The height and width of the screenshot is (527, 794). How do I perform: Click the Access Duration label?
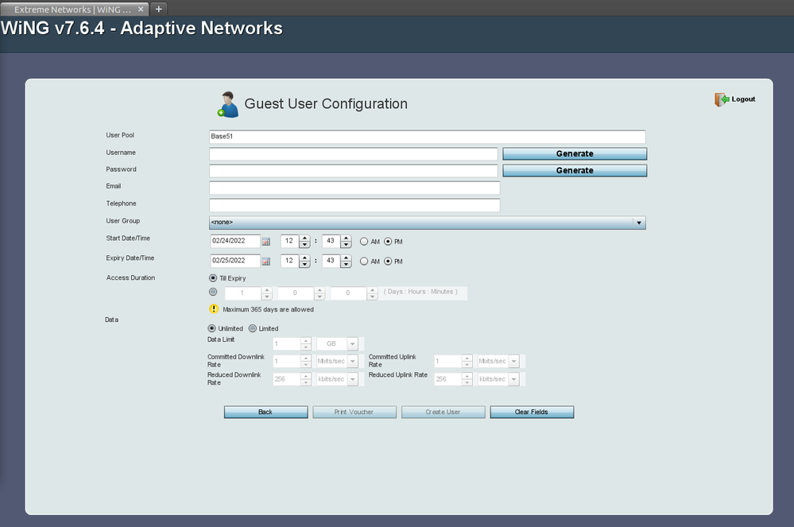coord(130,277)
